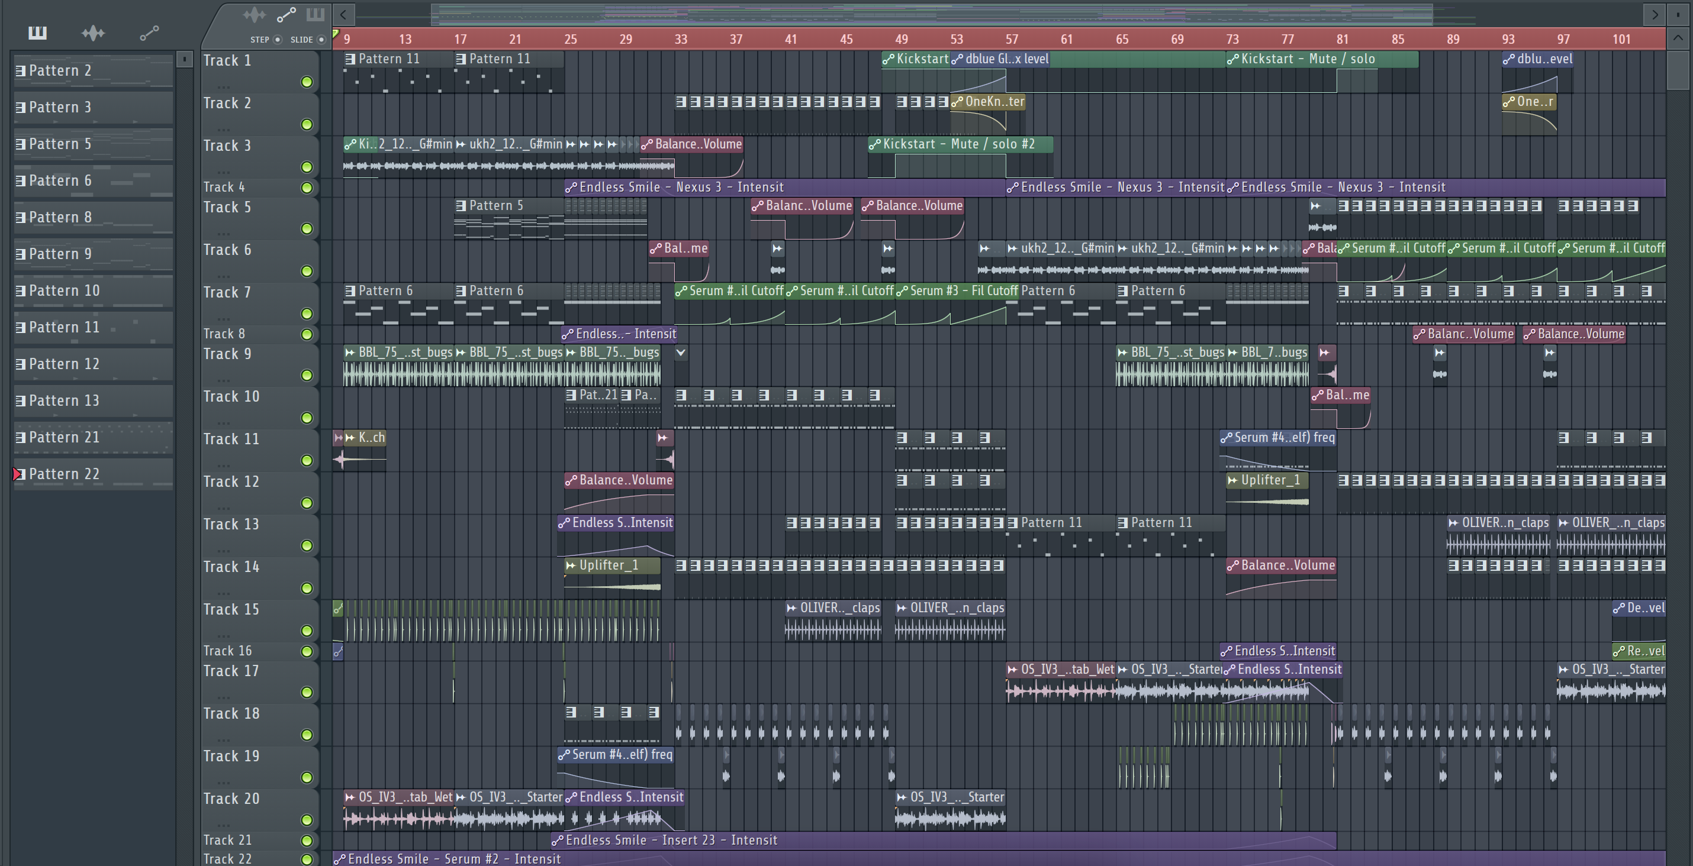Focus audio clips in playlist header
The height and width of the screenshot is (866, 1693).
pos(255,14)
